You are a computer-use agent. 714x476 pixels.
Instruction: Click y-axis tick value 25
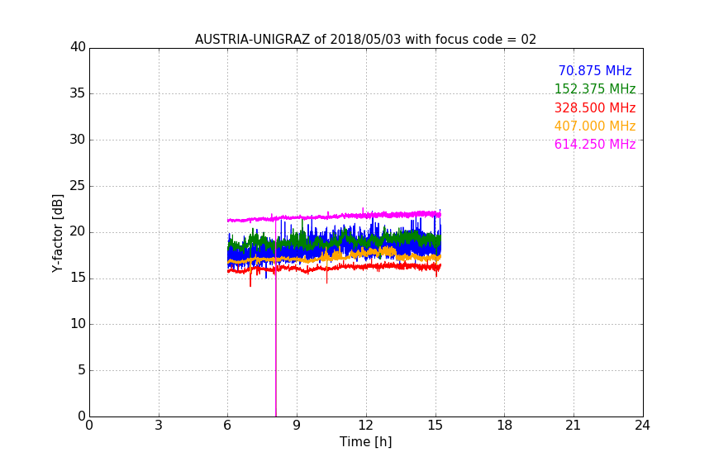(x=78, y=185)
